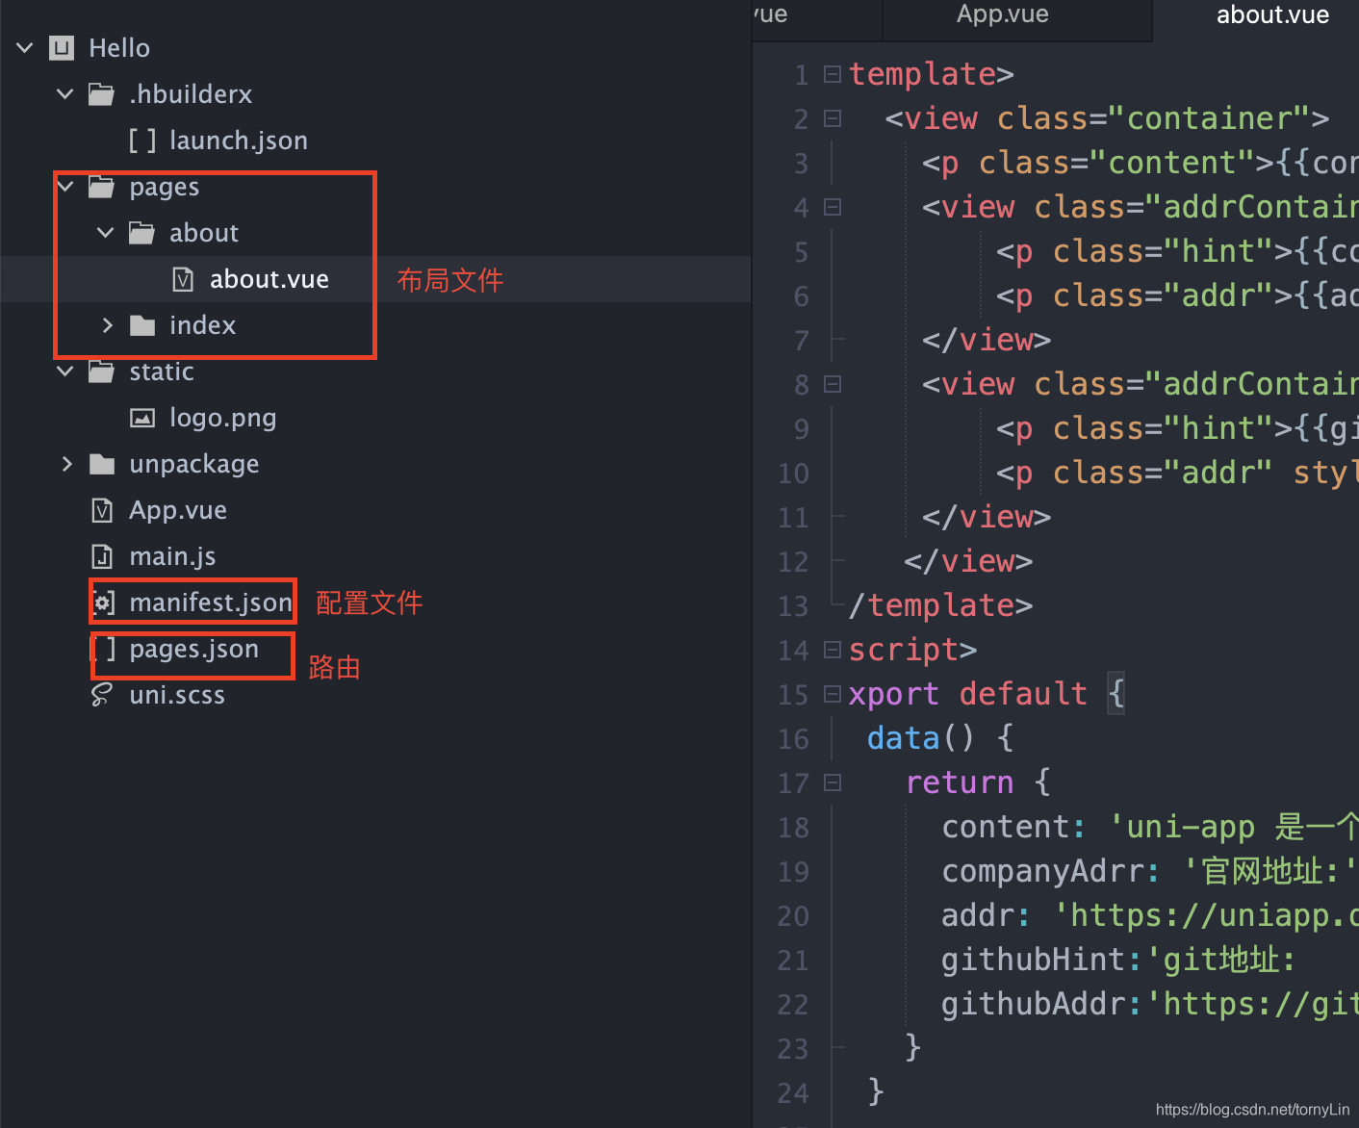This screenshot has width=1359, height=1128.
Task: Click the static folder icon
Action: click(101, 372)
